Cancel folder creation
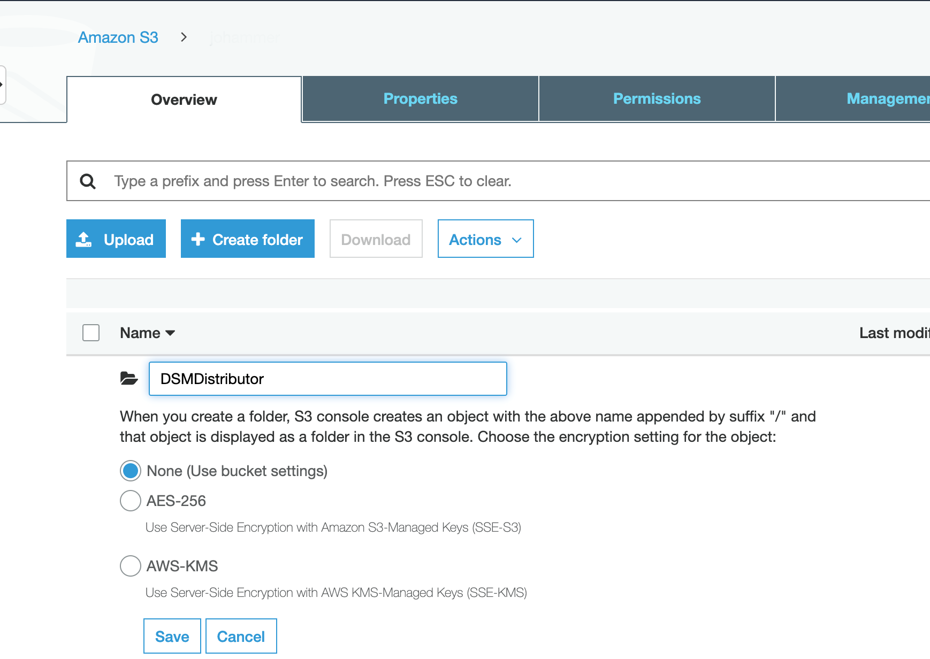 click(x=241, y=637)
